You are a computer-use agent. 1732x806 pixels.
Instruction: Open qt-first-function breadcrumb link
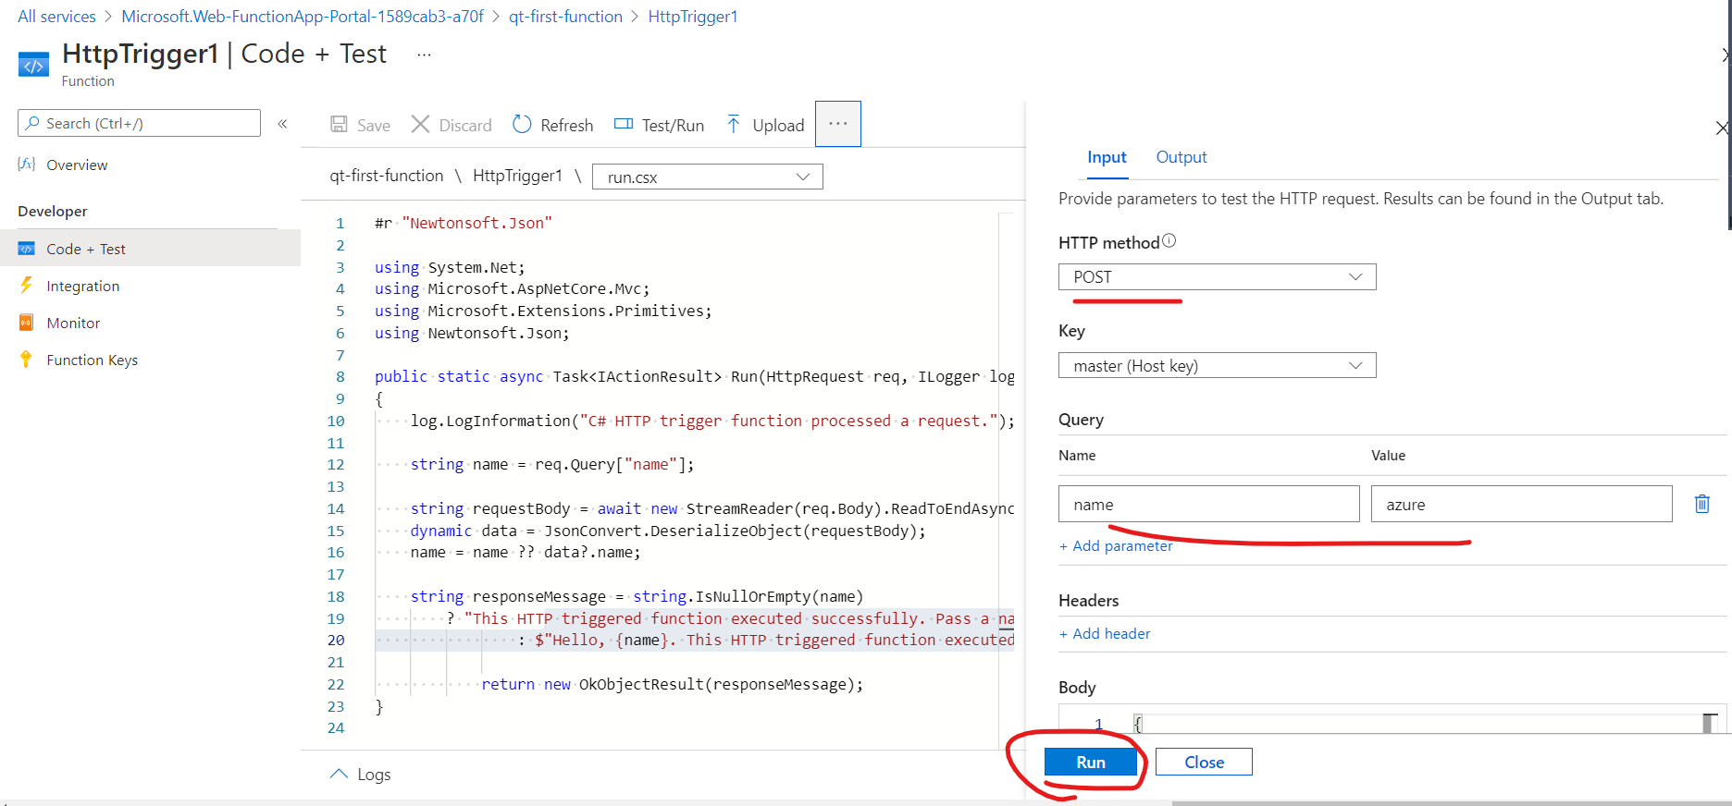565,17
